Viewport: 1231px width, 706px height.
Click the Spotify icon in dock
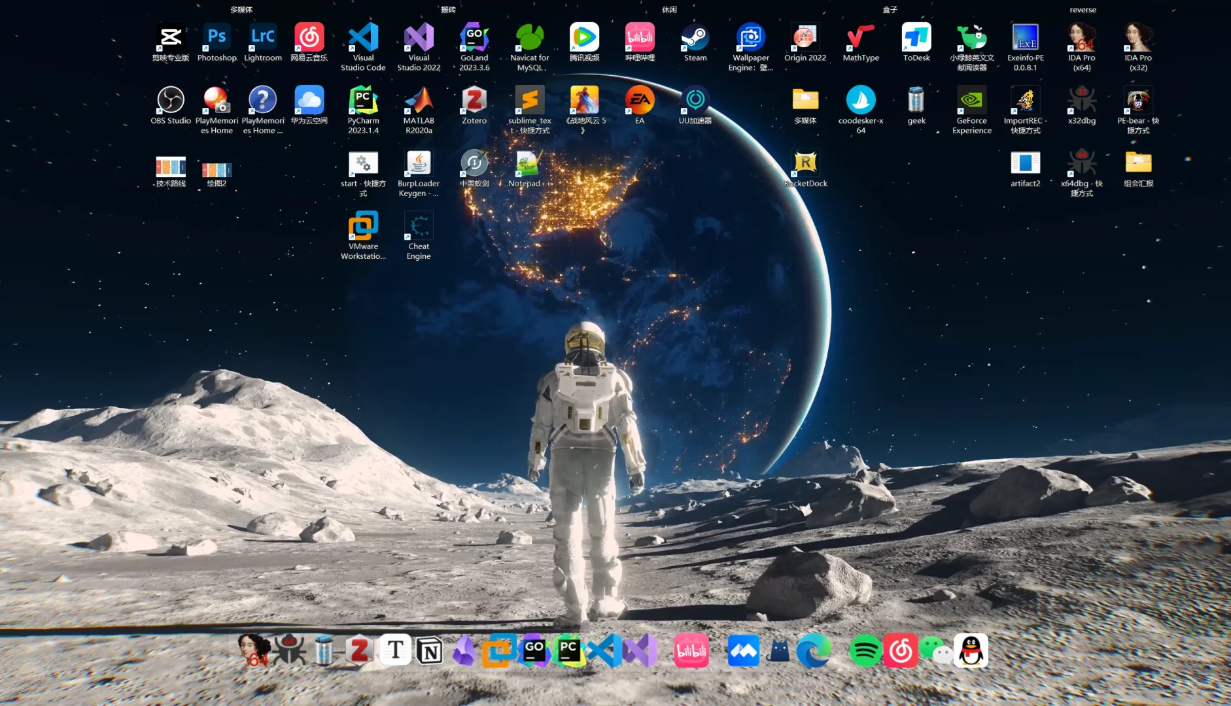coord(865,651)
